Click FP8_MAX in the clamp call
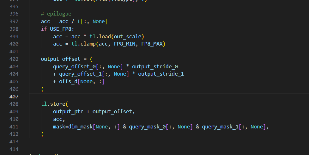Image resolution: width=309 pixels, height=155 pixels. click(152, 44)
